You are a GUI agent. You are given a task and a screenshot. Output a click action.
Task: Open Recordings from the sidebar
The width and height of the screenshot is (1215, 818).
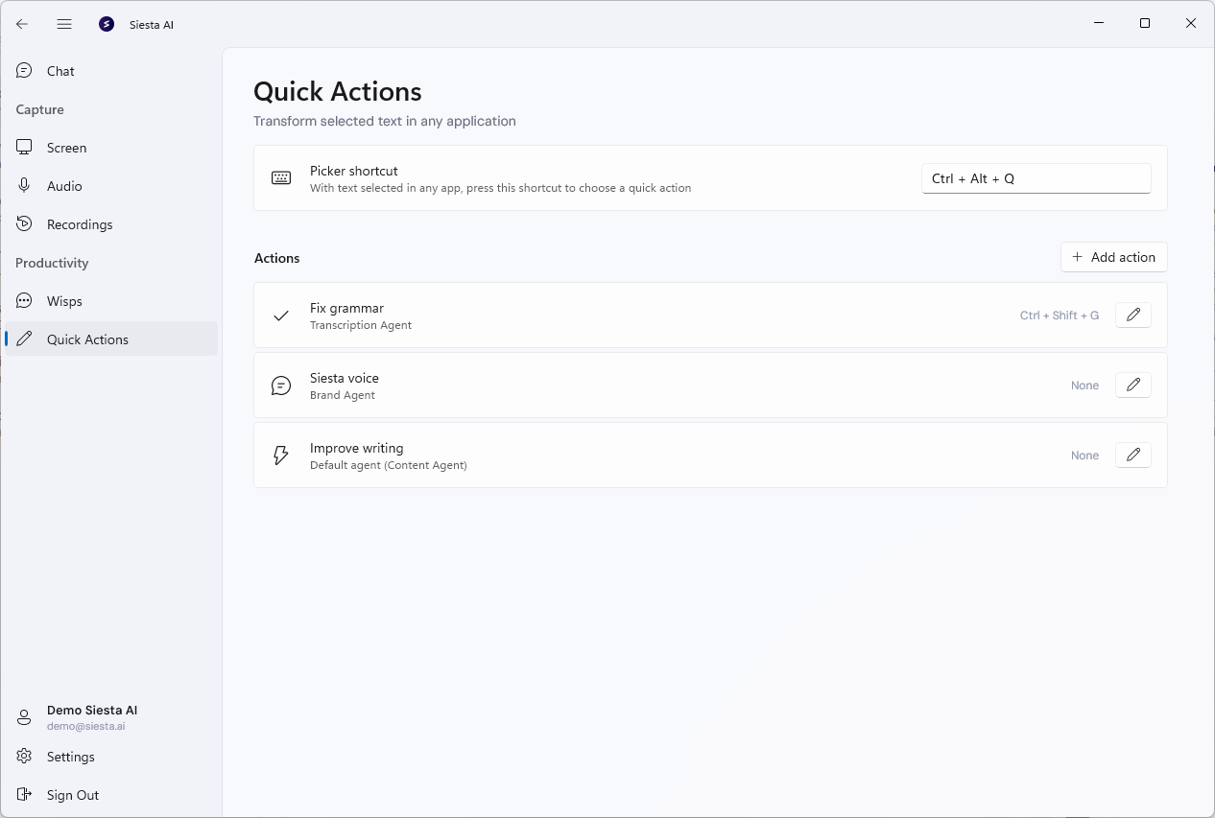coord(111,224)
